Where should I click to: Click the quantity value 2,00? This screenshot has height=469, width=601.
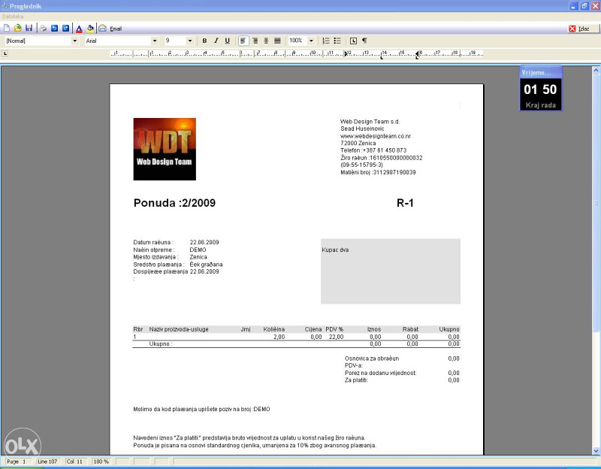tap(279, 337)
